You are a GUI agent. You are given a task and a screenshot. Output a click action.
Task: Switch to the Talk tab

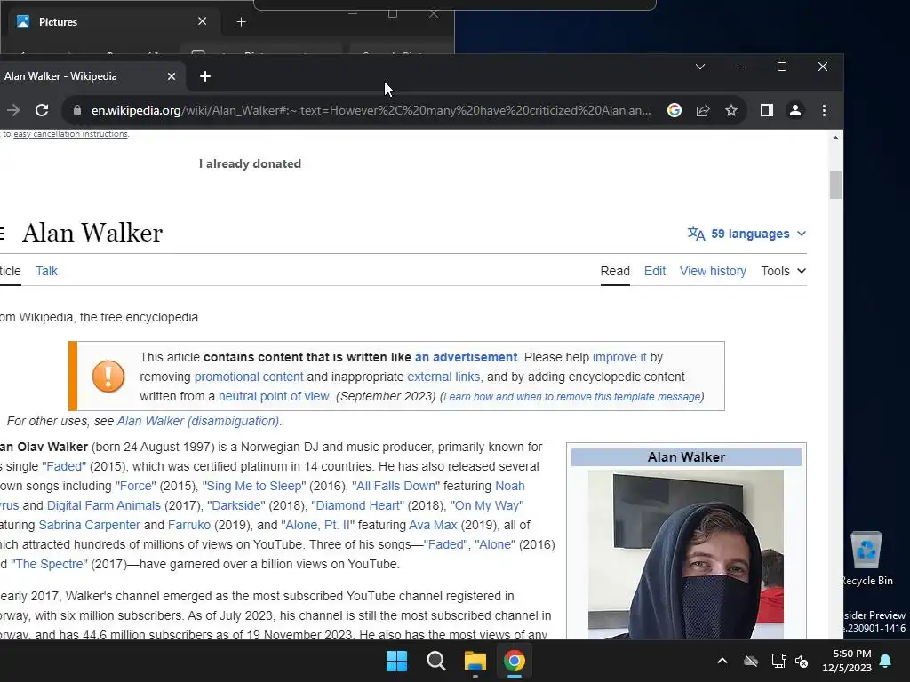[46, 271]
